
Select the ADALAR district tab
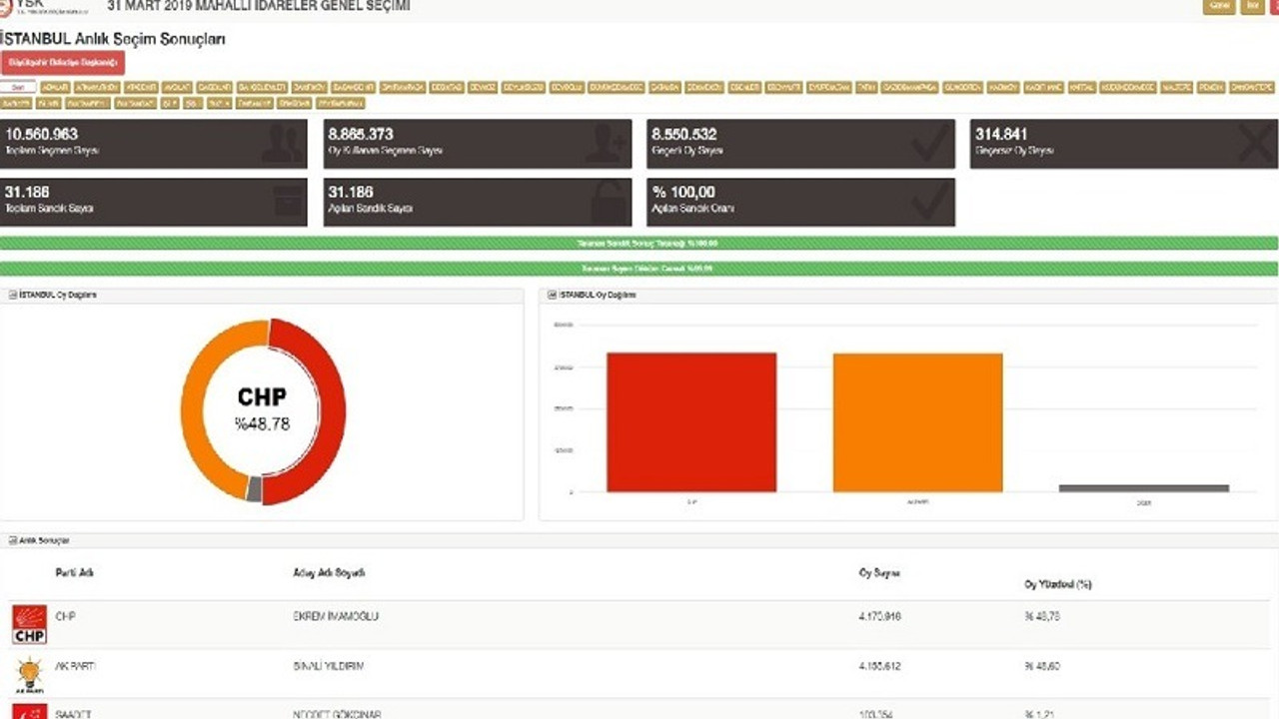[55, 88]
